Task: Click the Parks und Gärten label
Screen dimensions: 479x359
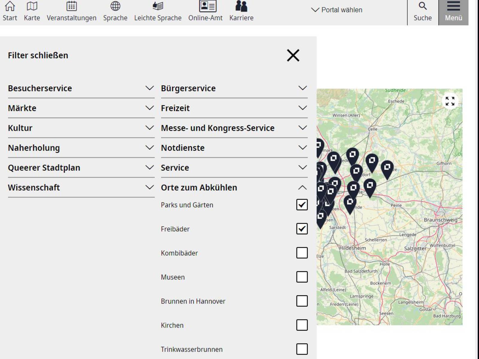Action: click(x=187, y=205)
